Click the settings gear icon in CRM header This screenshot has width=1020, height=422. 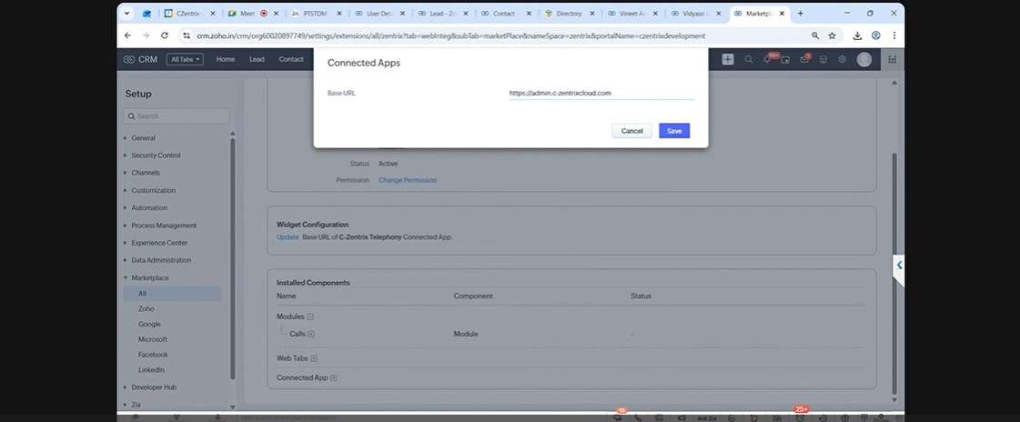coord(842,59)
